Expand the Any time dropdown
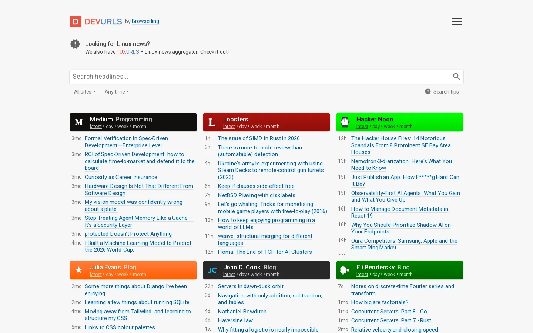 click(117, 92)
